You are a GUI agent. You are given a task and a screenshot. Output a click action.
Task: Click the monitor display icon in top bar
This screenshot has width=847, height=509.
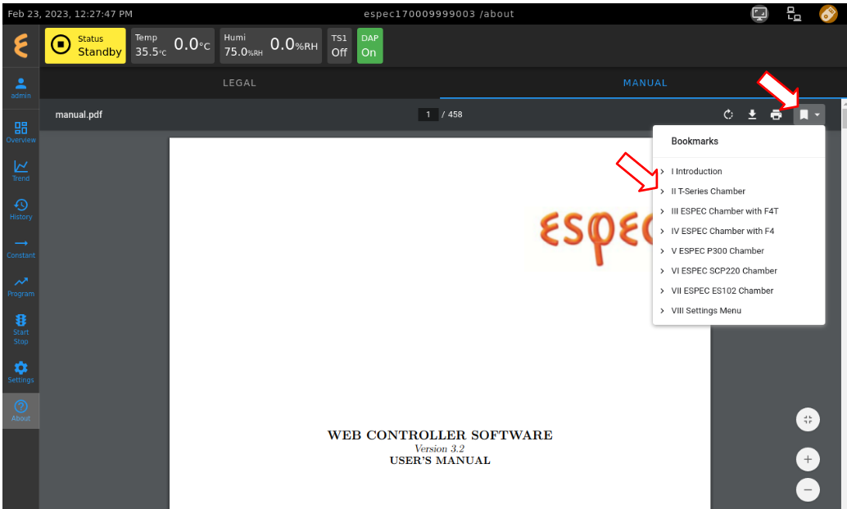[x=759, y=13]
